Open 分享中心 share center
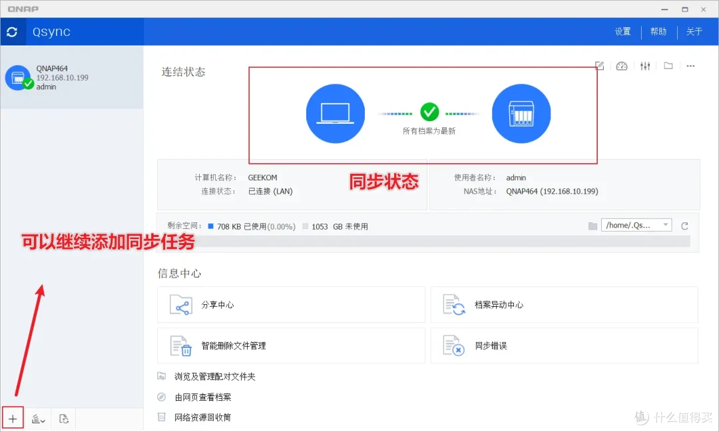 (291, 304)
